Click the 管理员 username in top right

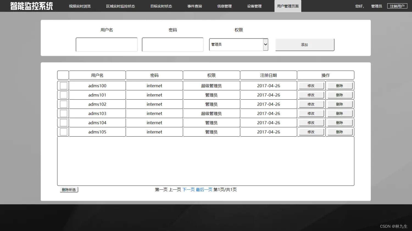pos(377,6)
